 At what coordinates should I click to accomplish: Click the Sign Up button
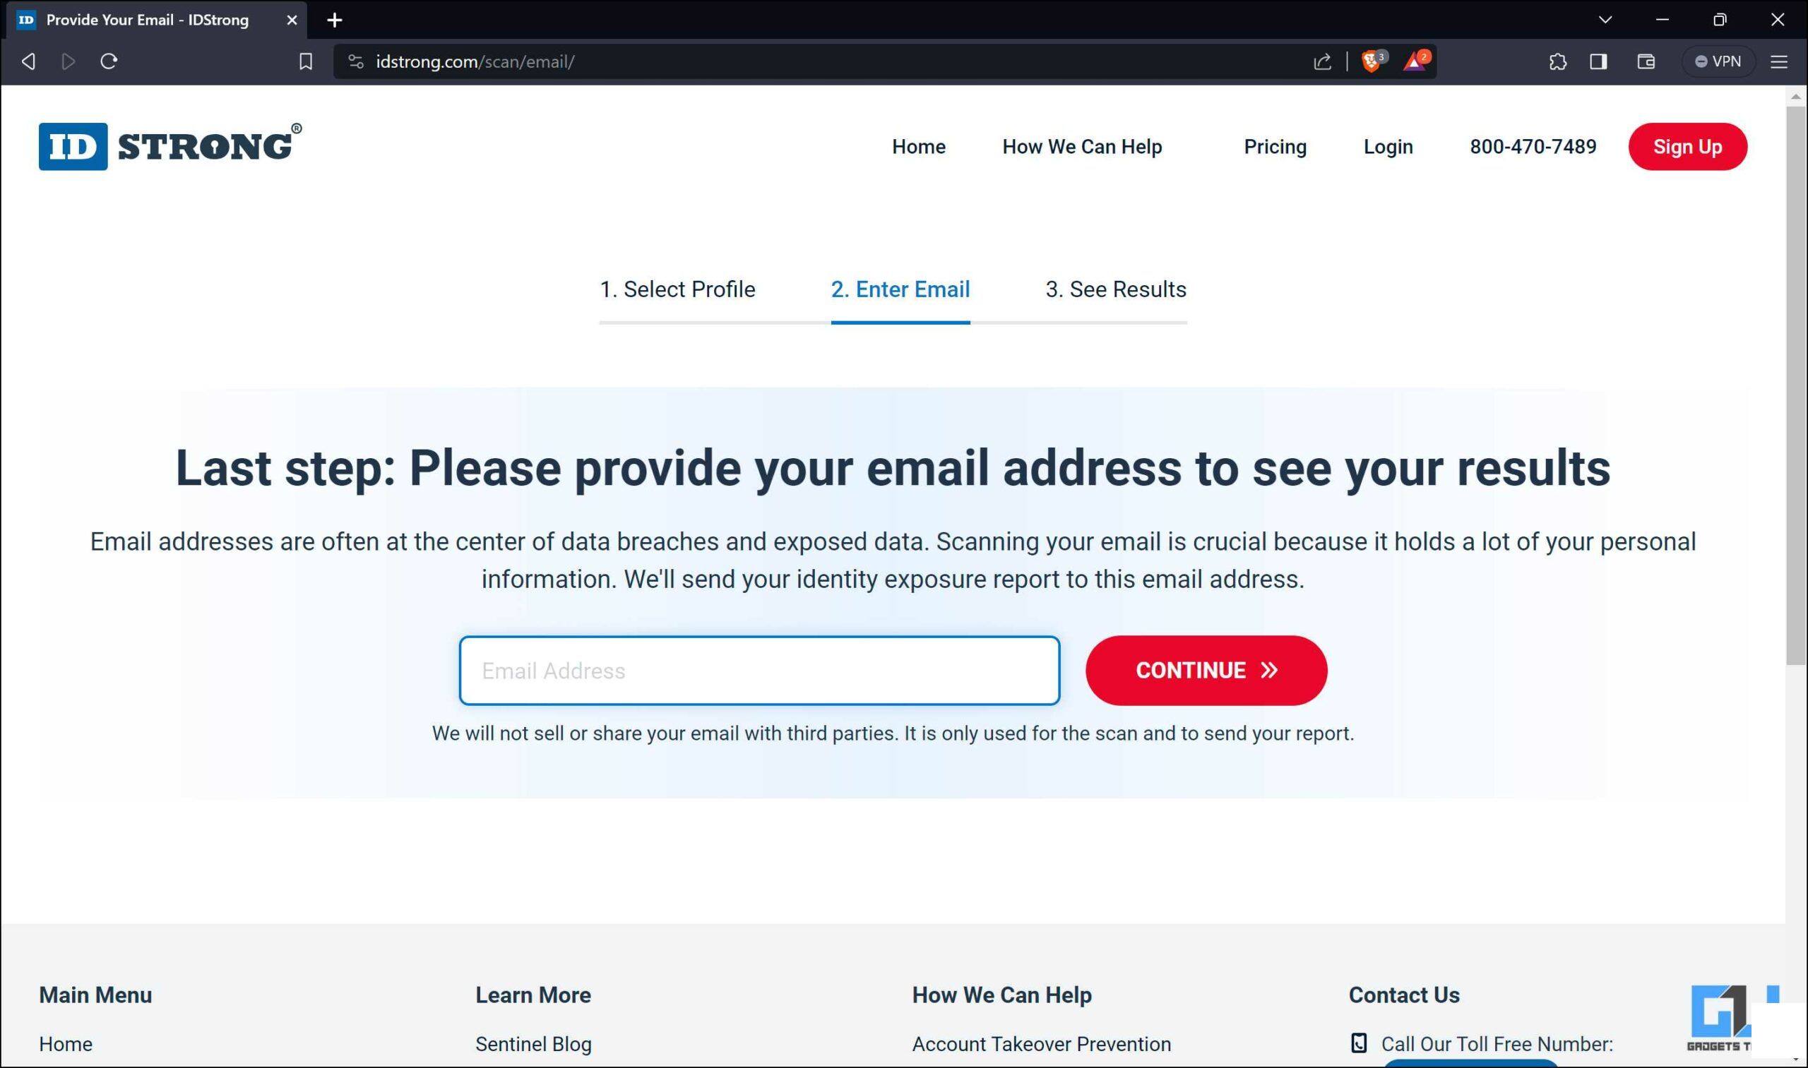coord(1687,146)
